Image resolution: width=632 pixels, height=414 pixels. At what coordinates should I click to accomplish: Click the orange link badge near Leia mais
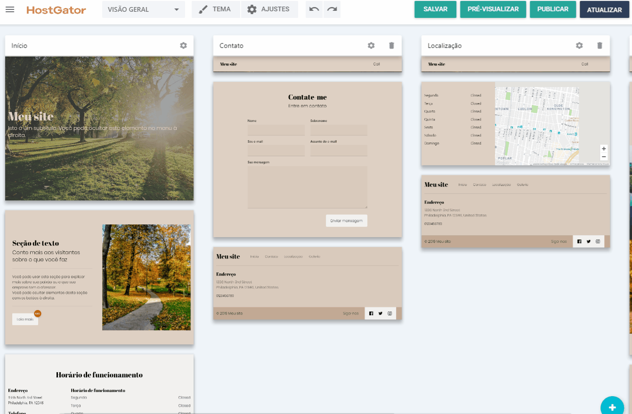pos(38,313)
